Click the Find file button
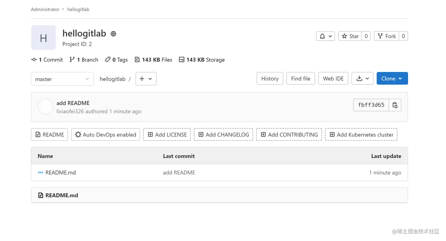 click(301, 79)
